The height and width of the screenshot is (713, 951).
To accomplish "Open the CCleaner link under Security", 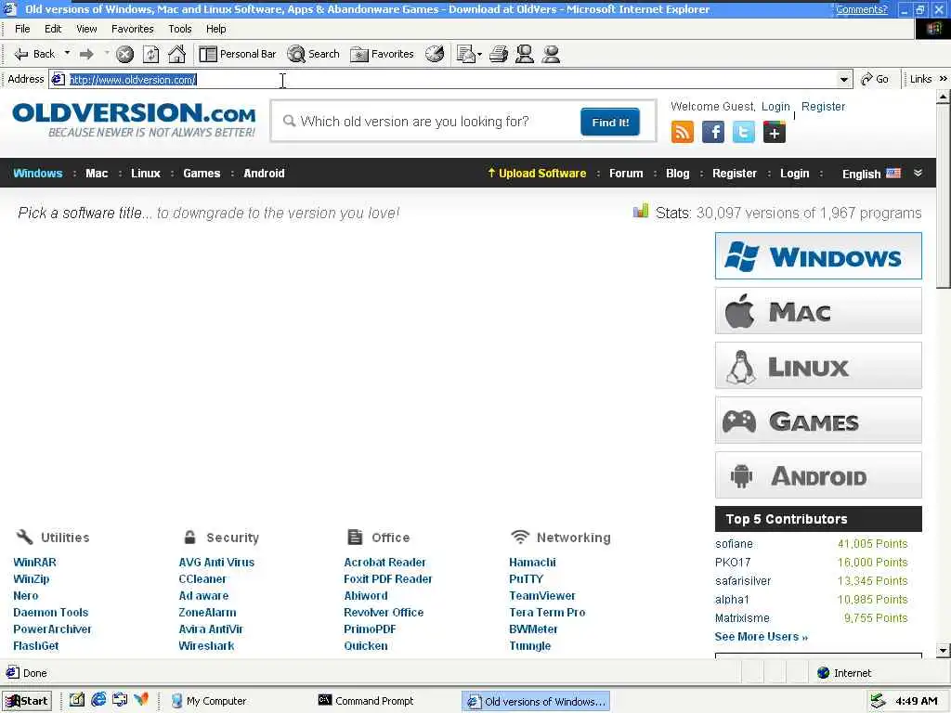I will pos(202,579).
